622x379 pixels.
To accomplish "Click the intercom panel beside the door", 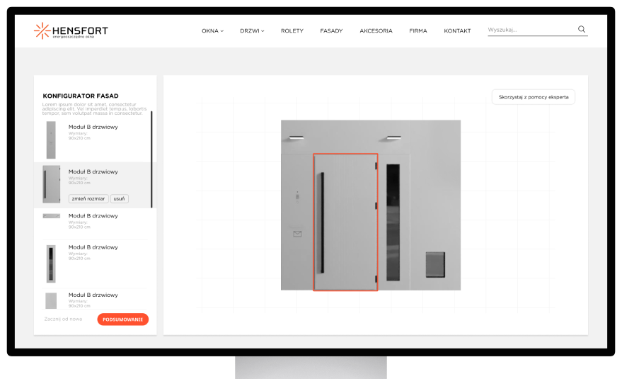I will point(297,193).
